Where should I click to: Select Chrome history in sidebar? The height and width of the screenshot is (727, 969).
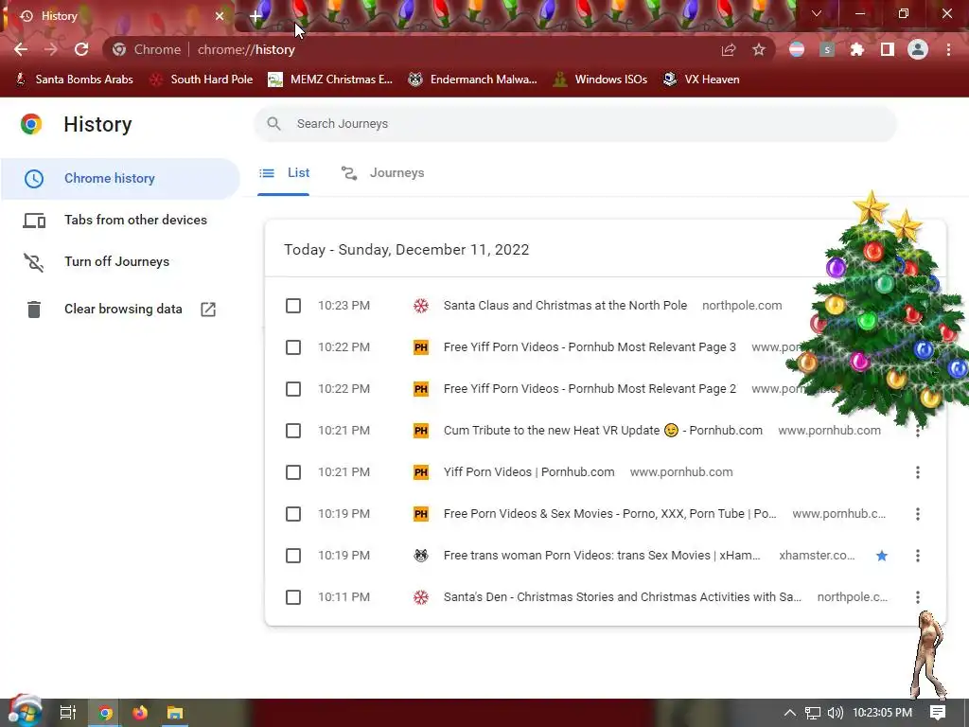[x=120, y=179]
